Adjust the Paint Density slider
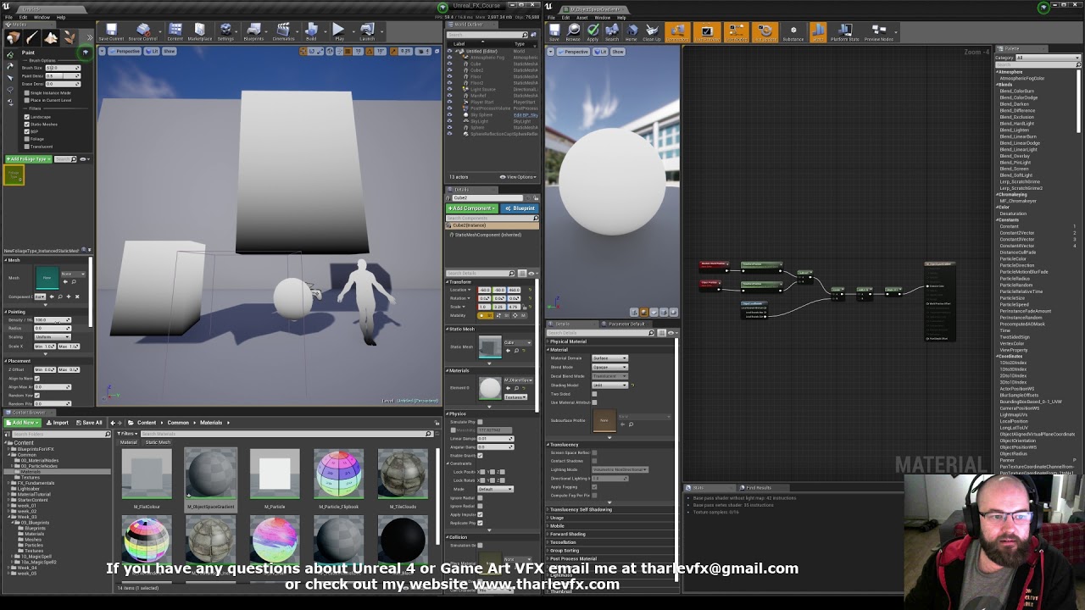 (x=63, y=76)
